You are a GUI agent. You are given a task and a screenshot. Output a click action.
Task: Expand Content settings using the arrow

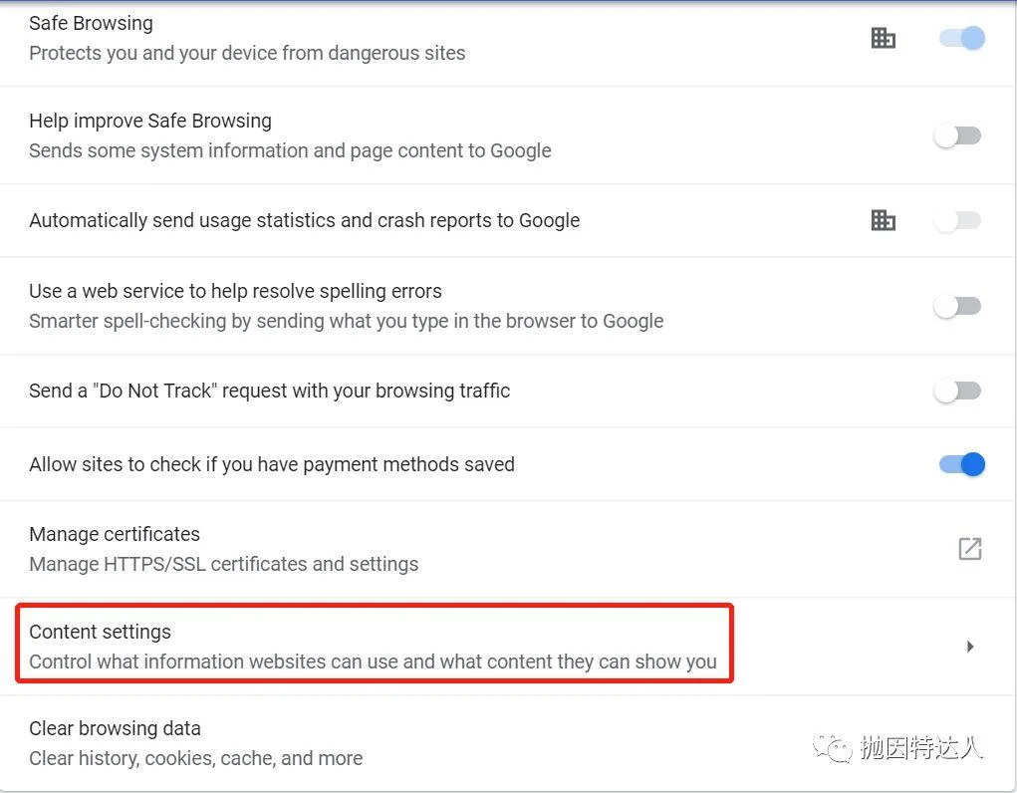pos(969,647)
